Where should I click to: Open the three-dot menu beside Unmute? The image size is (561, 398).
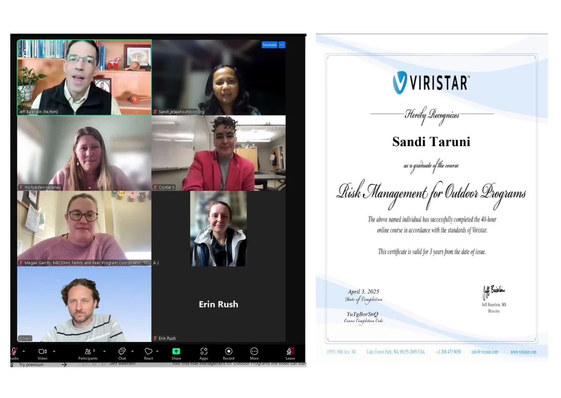click(282, 45)
